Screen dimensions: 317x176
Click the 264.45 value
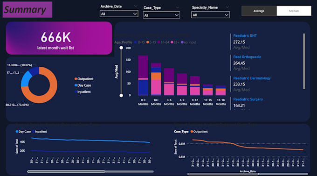(239, 63)
